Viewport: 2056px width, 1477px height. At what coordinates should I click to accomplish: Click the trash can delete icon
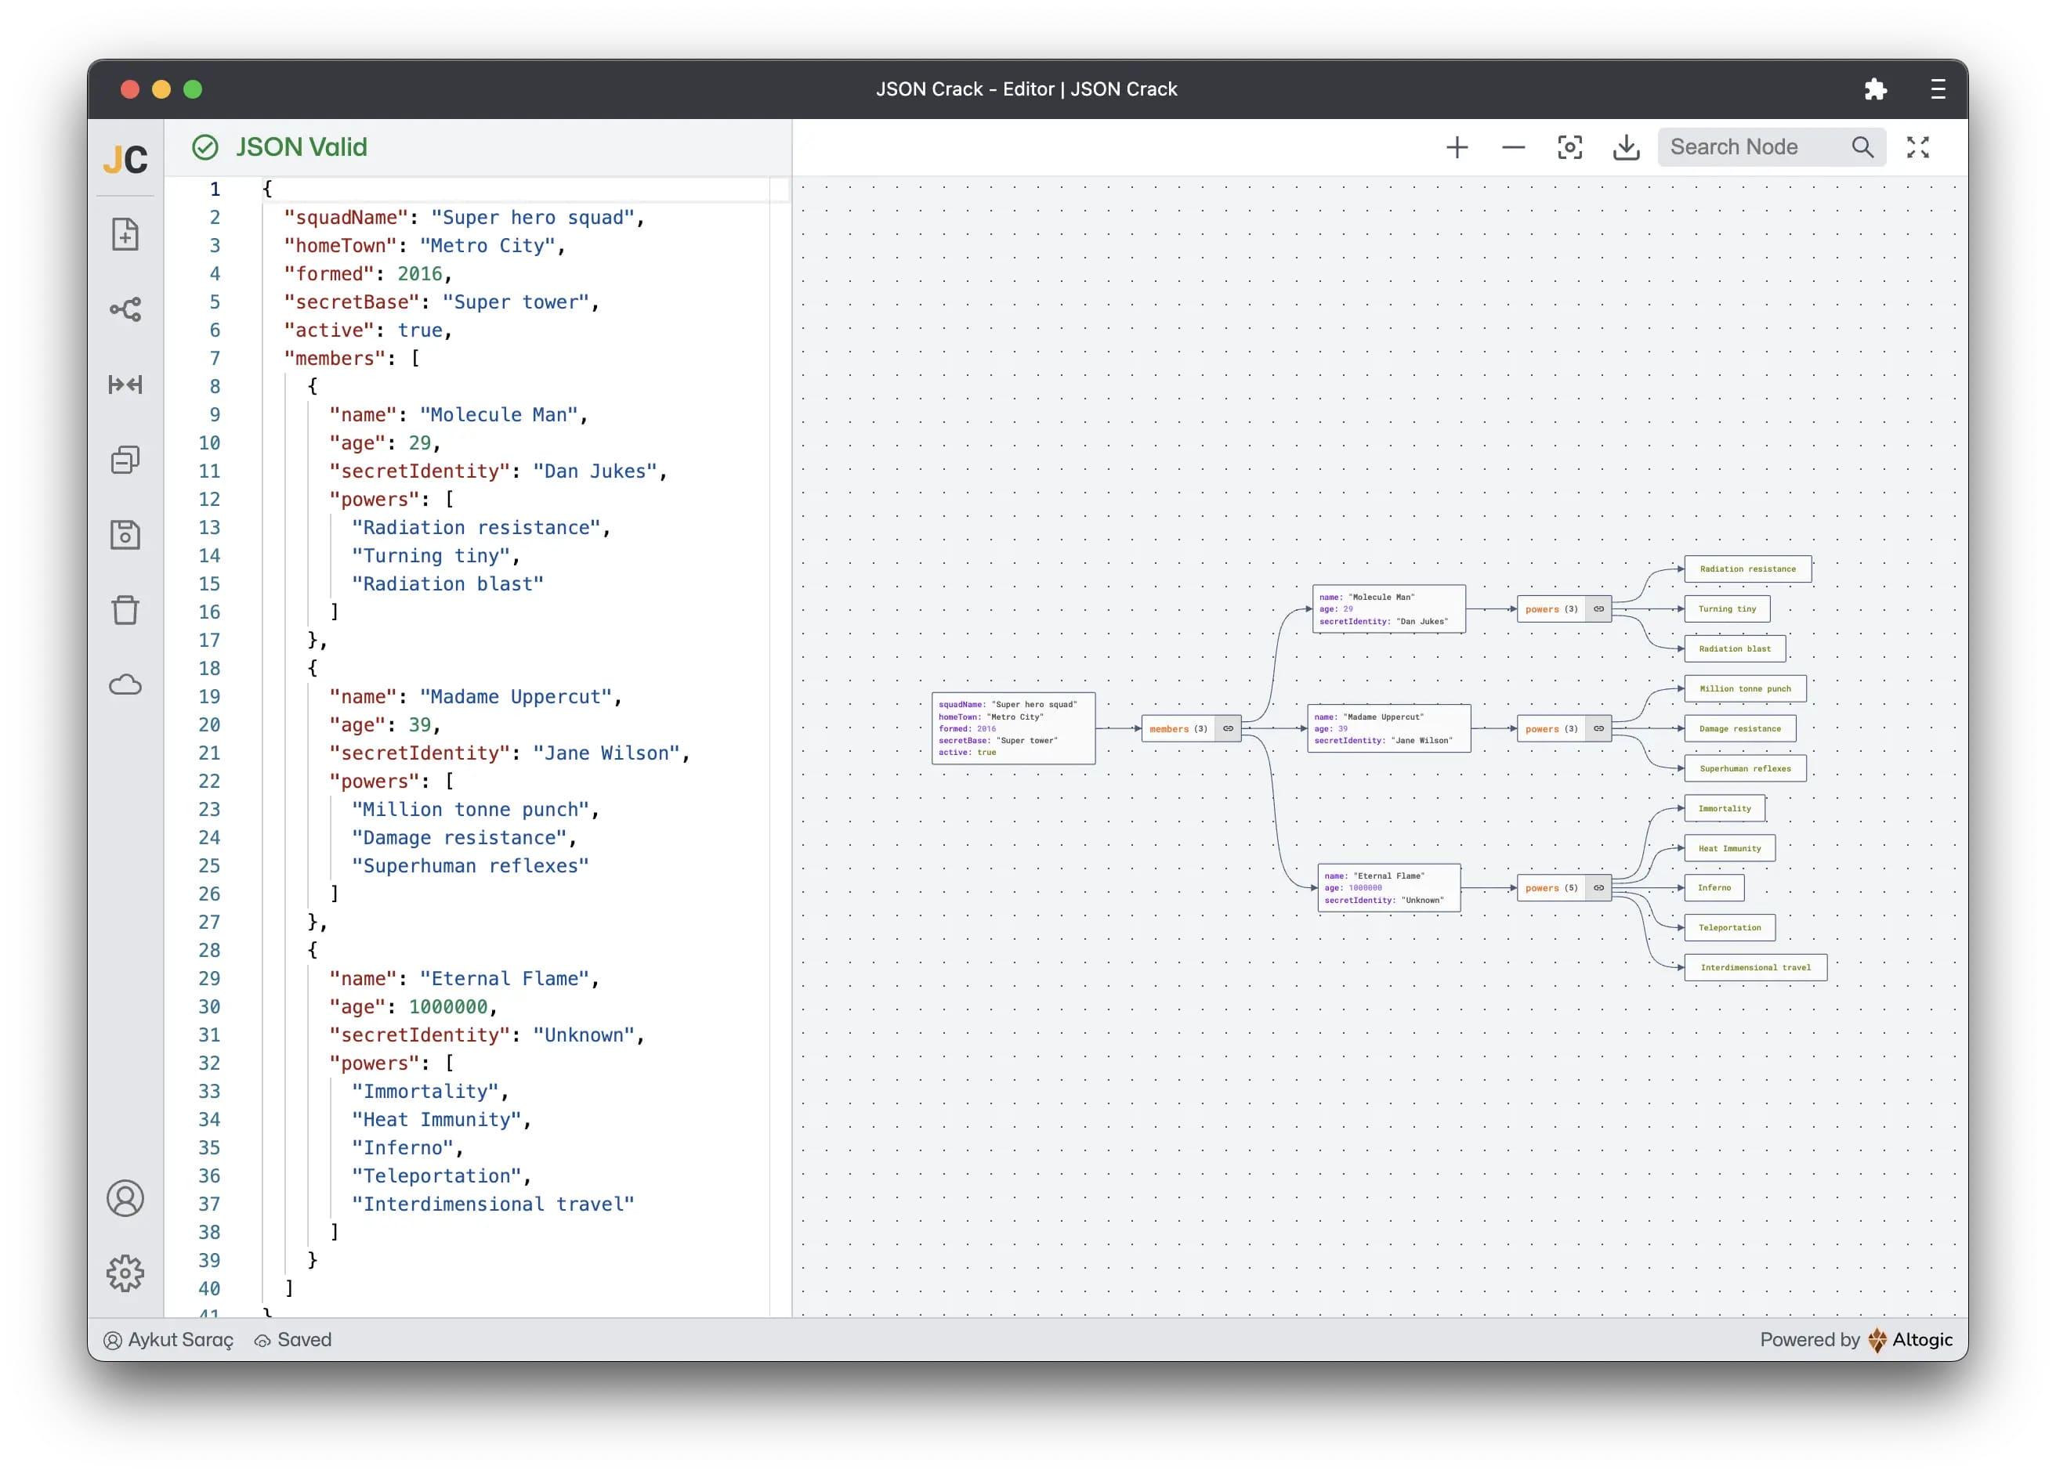125,610
